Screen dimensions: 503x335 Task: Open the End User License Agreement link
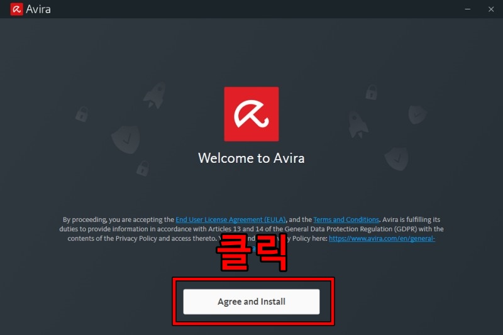click(x=230, y=219)
